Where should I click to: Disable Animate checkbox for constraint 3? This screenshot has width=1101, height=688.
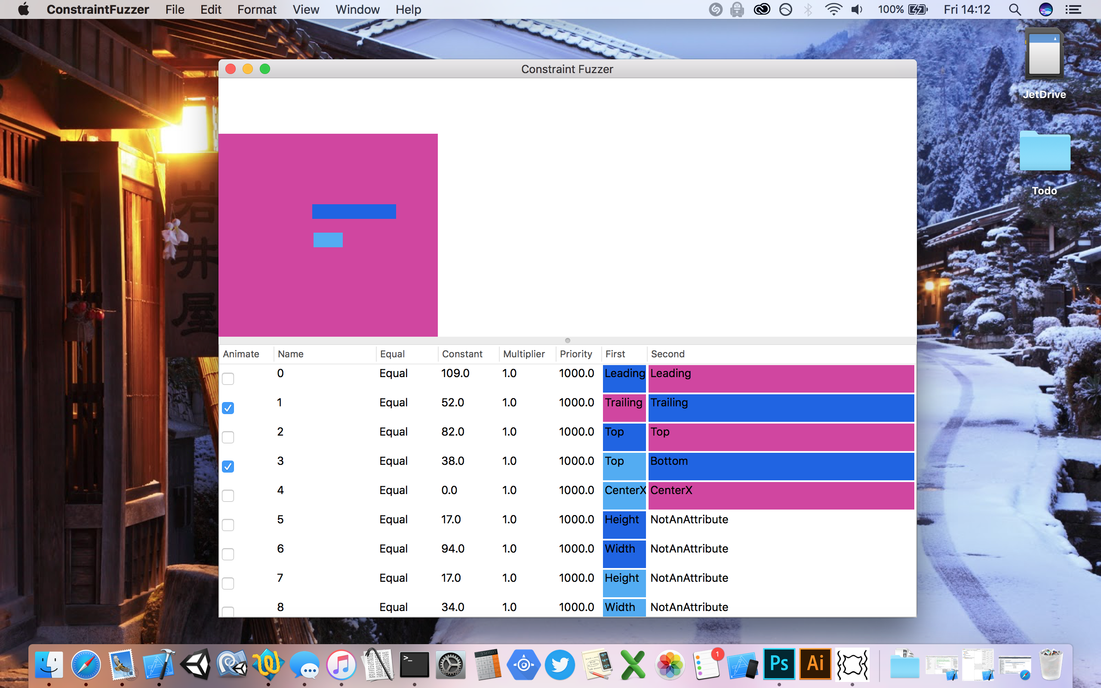point(228,467)
